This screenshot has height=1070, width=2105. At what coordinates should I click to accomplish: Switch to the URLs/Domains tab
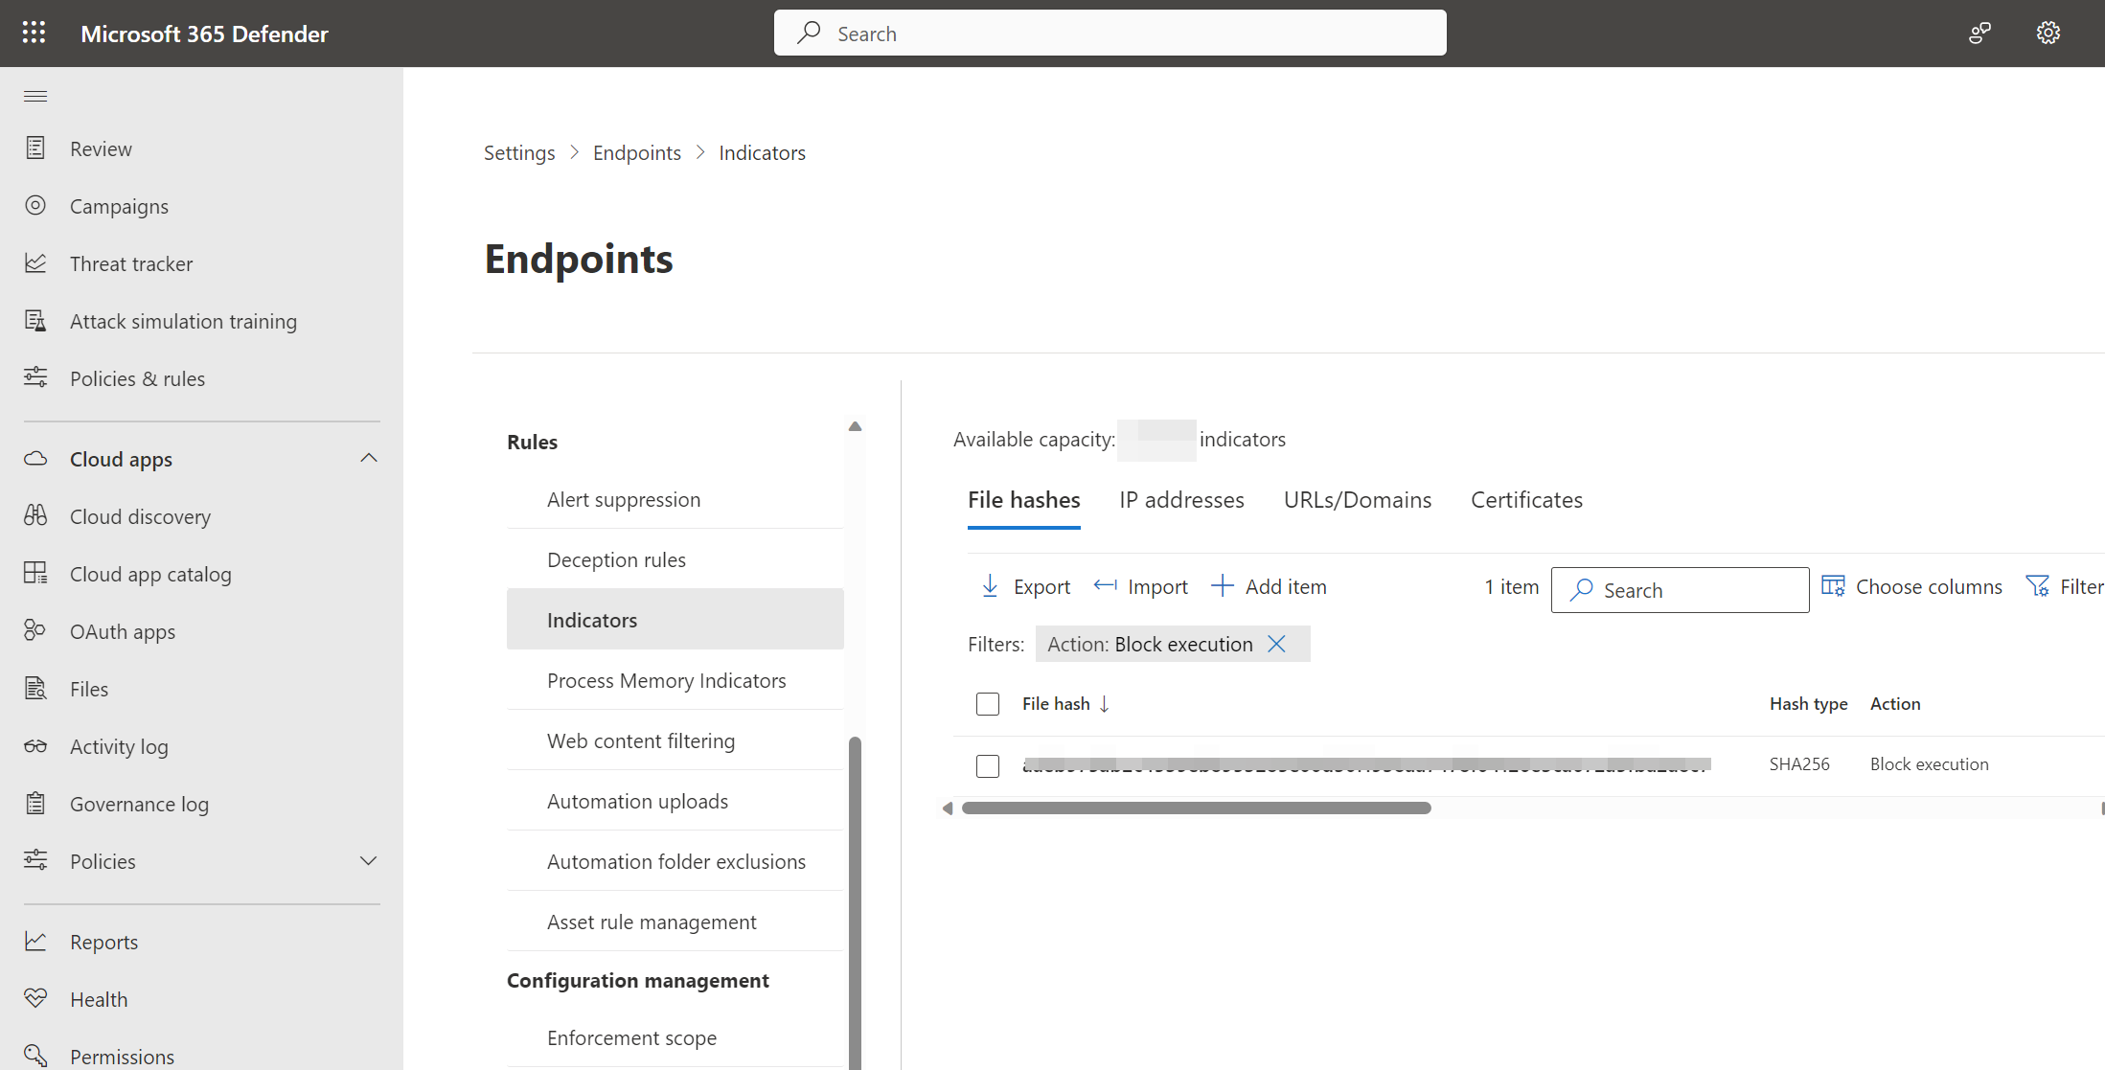point(1358,500)
